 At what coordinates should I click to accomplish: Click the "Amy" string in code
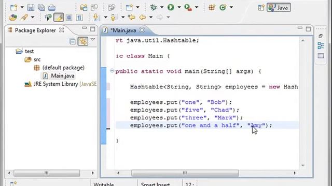coord(256,126)
